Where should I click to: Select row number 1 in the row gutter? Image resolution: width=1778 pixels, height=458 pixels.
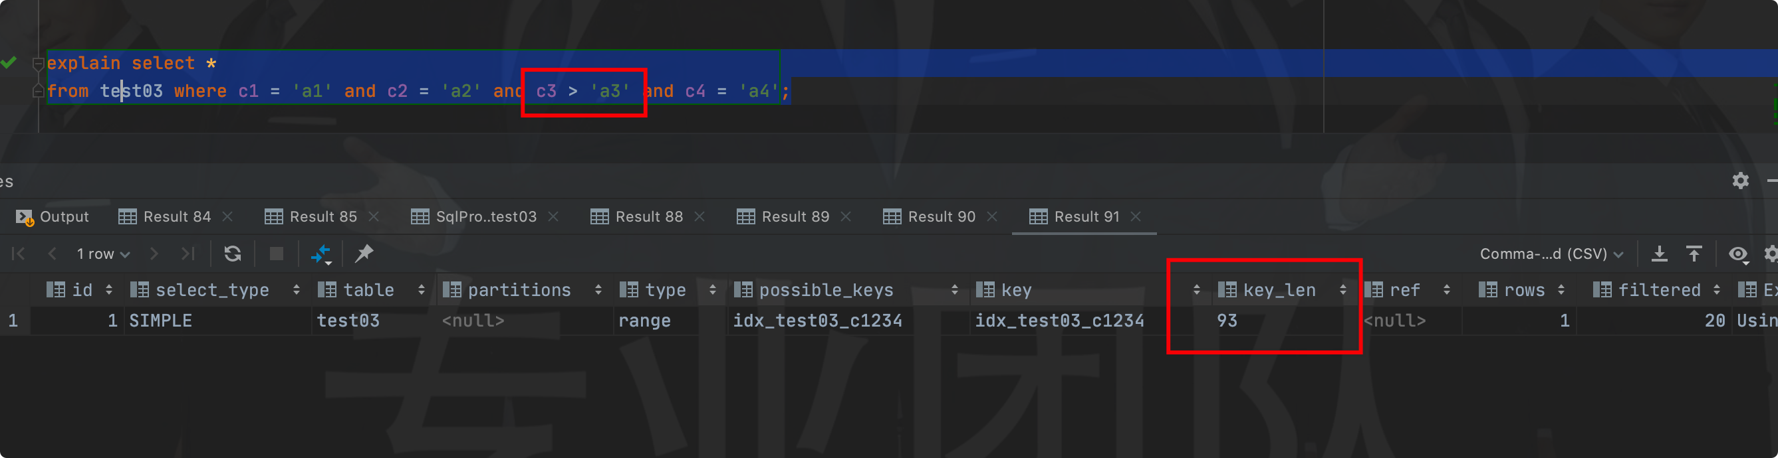click(13, 321)
